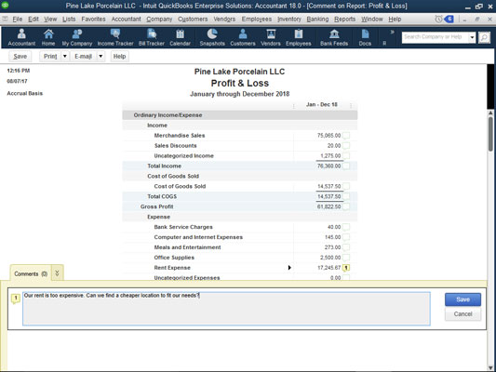
Task: Click scrollbar up arrow
Action: 490,113
